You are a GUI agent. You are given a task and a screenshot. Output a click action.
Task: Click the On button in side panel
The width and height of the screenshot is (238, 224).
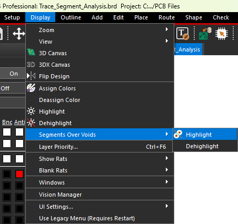point(13,74)
